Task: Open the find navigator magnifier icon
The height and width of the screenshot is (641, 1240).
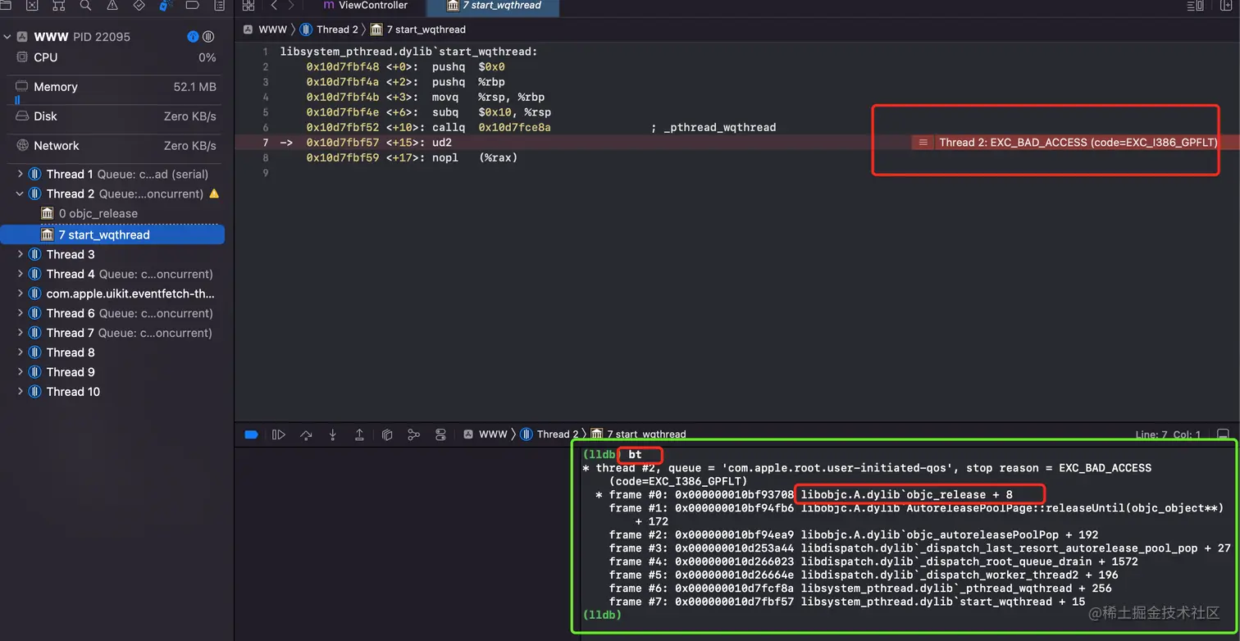Action: [x=85, y=6]
